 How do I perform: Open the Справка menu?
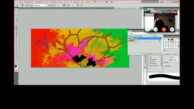click(x=88, y=2)
